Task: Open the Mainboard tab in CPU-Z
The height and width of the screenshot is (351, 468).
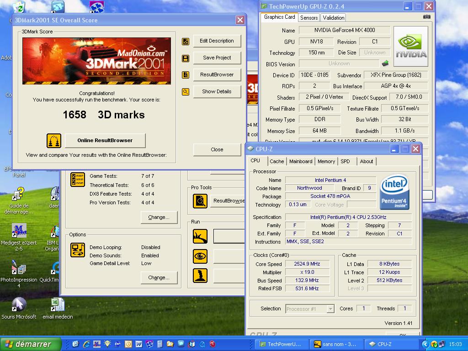Action: [301, 161]
